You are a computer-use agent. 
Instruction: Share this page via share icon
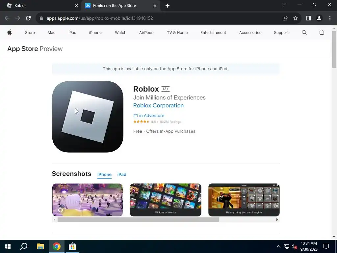tap(285, 18)
